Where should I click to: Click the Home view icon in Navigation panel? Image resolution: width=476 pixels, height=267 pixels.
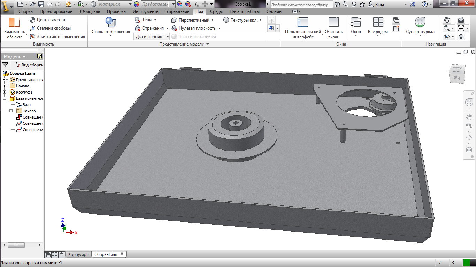tap(461, 37)
